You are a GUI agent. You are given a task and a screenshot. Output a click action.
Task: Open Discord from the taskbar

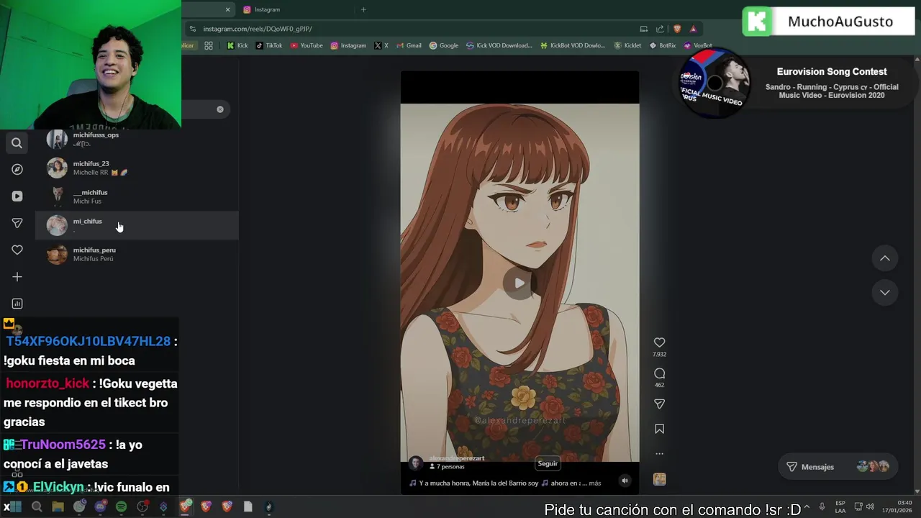point(100,507)
